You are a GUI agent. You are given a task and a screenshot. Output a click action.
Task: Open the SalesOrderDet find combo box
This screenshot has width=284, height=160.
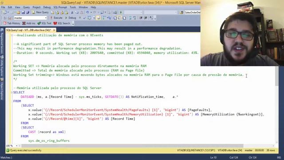click(x=193, y=12)
